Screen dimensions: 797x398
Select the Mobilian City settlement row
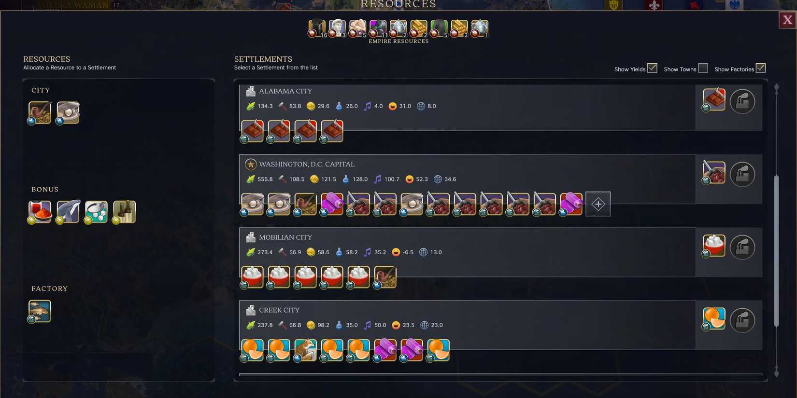coord(467,252)
